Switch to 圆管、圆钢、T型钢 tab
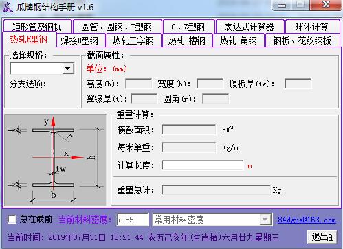 pos(117,27)
